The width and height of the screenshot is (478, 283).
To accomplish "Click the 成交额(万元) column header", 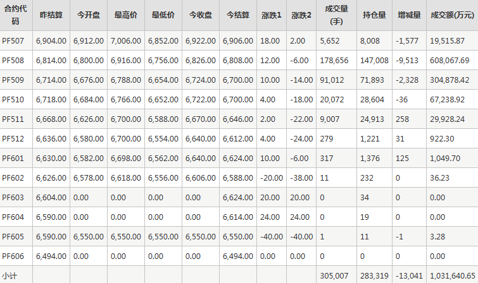I will [x=453, y=15].
